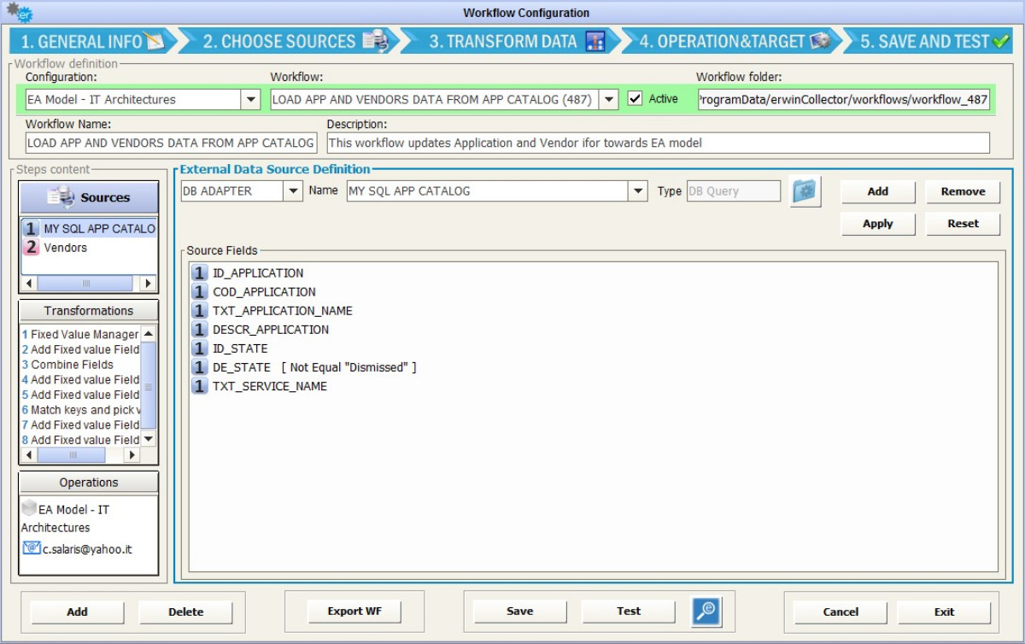Open the DB ADAPTER type dropdown
The image size is (1025, 644).
(294, 191)
